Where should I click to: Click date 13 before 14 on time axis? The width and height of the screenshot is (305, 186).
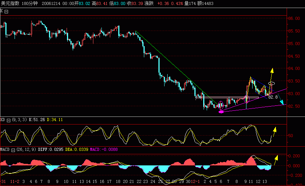(82, 181)
